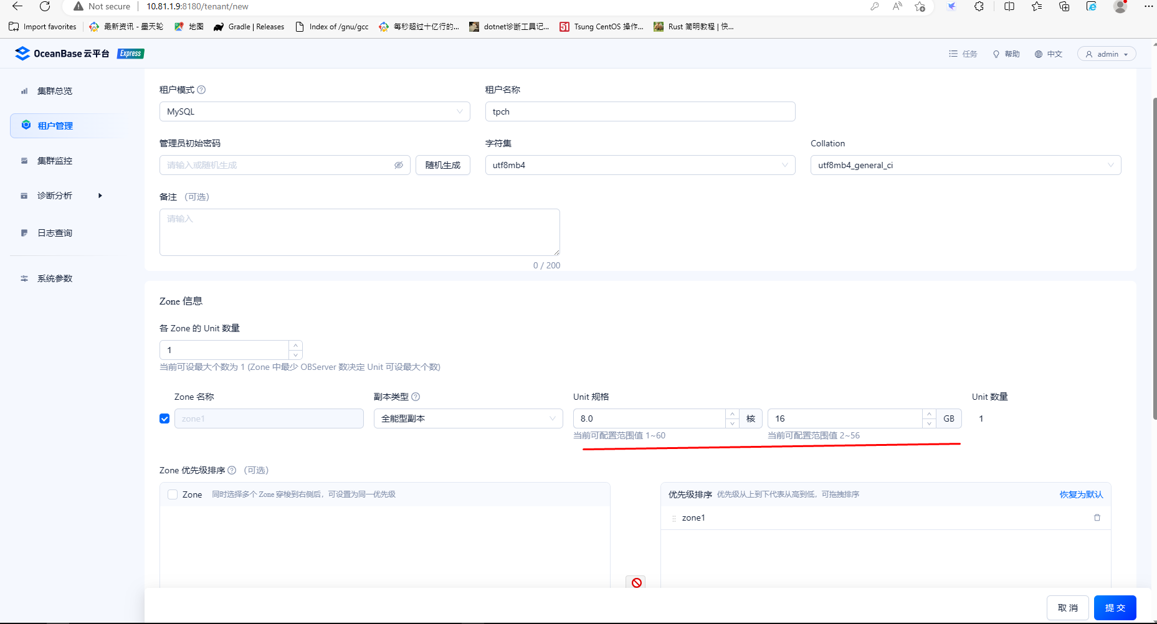Click 恢复为默认 link
Screen dimensions: 1157x624
tap(1082, 494)
